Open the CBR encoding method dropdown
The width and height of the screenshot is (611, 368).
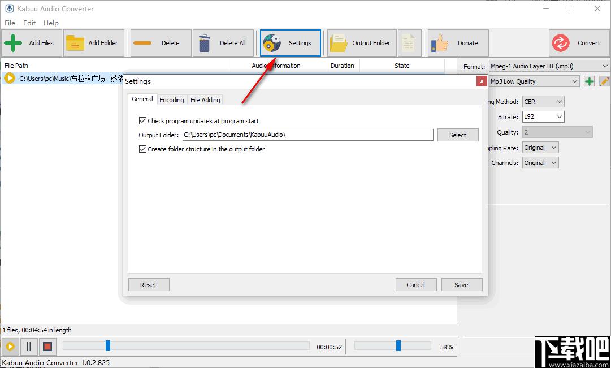[x=543, y=101]
